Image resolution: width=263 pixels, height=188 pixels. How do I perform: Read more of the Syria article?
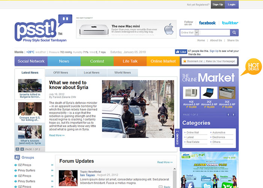pyautogui.click(x=57, y=135)
